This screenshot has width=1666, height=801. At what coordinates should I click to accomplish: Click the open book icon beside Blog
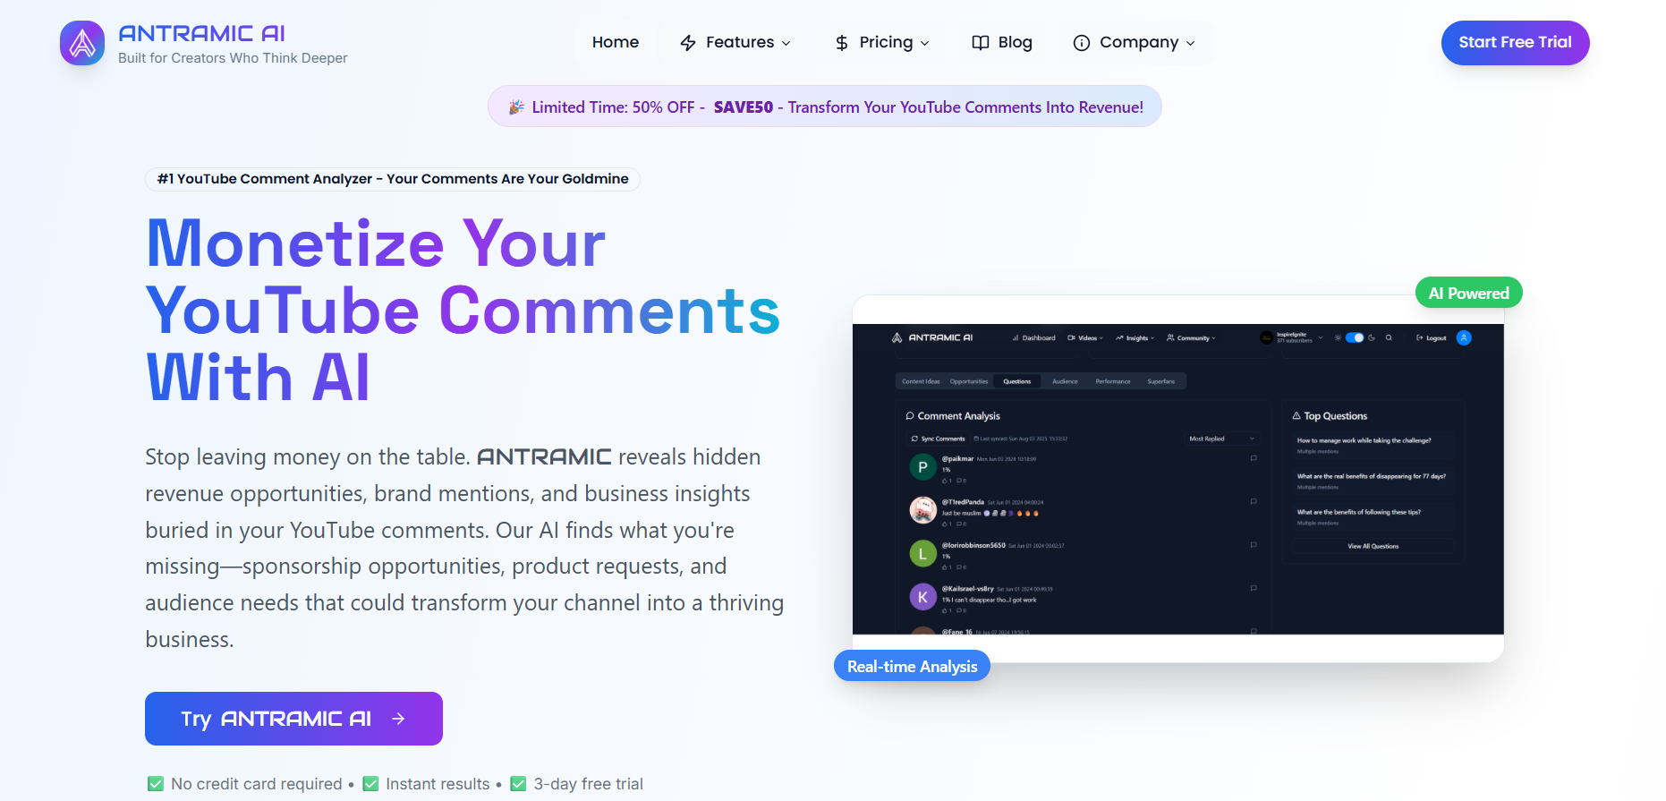point(981,43)
